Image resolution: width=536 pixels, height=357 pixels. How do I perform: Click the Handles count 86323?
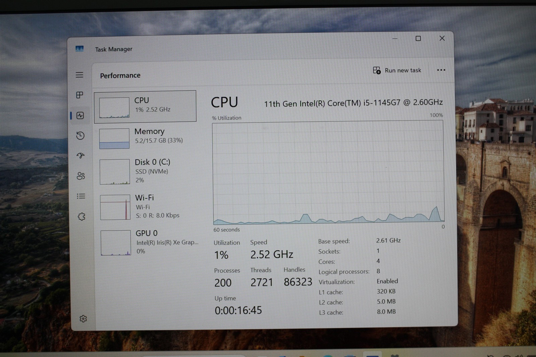pos(298,282)
